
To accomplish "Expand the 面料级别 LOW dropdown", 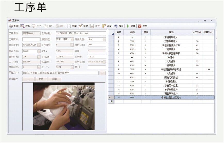I will 39,57.
